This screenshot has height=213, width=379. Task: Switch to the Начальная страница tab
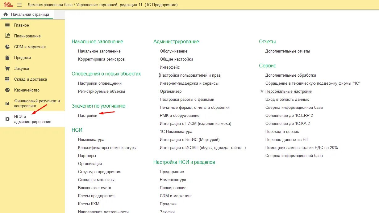[x=27, y=14]
